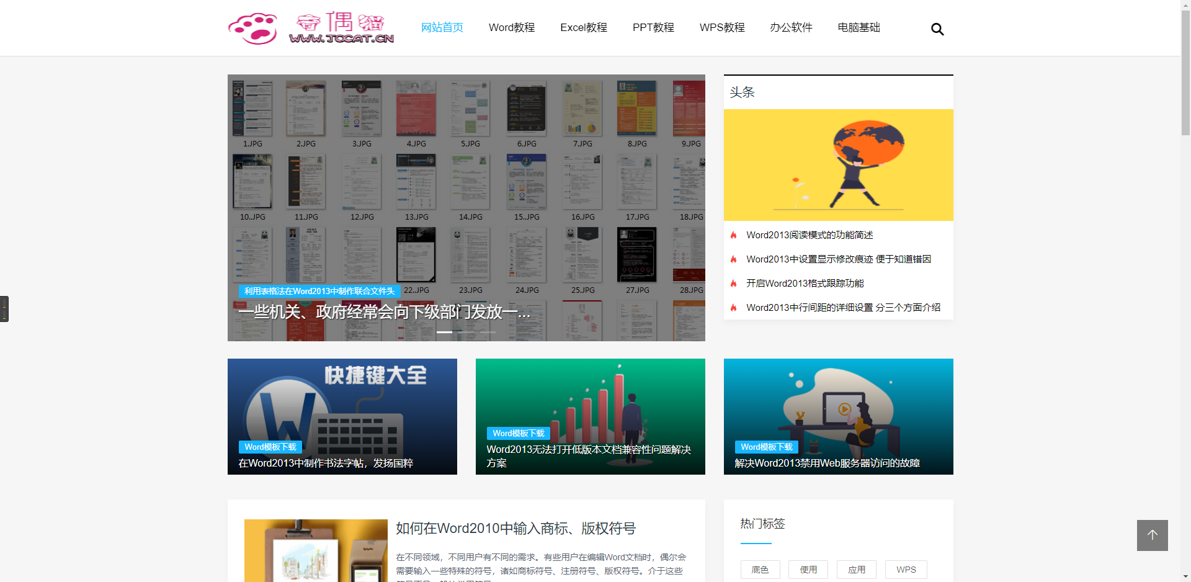Click the page vertical scrollbar thumb
This screenshot has width=1191, height=582.
(1185, 71)
